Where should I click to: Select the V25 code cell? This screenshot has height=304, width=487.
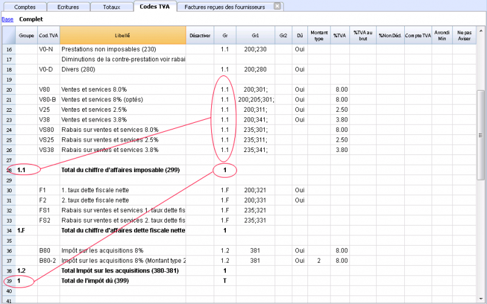[49, 110]
